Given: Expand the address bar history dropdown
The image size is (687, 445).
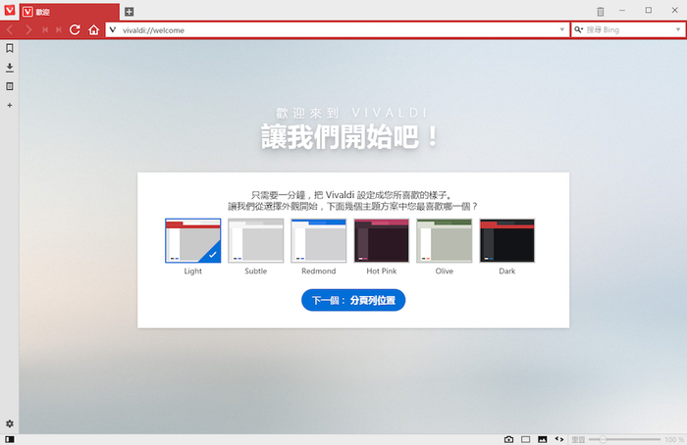Looking at the screenshot, I should pos(562,29).
